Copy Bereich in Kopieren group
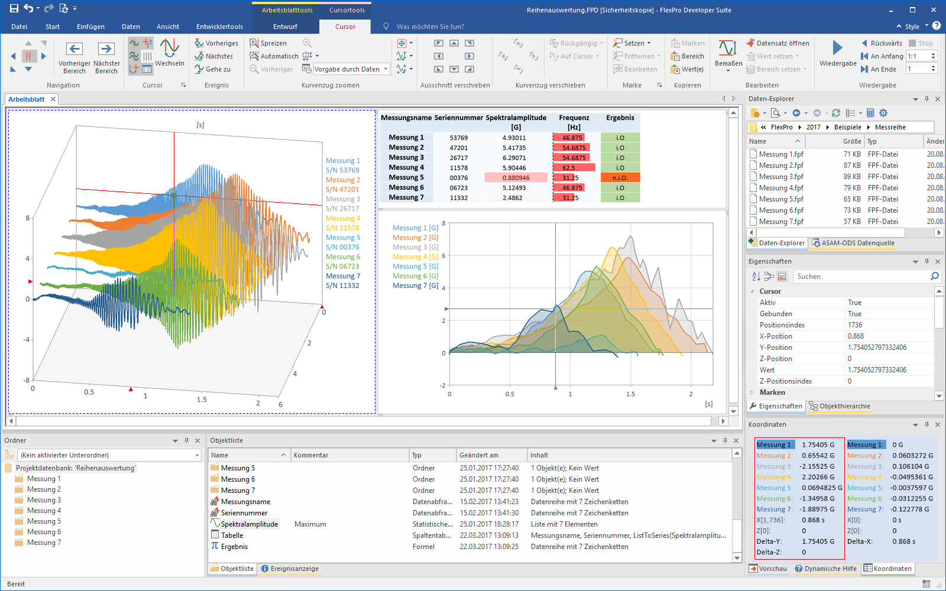946x591 pixels. coord(688,56)
